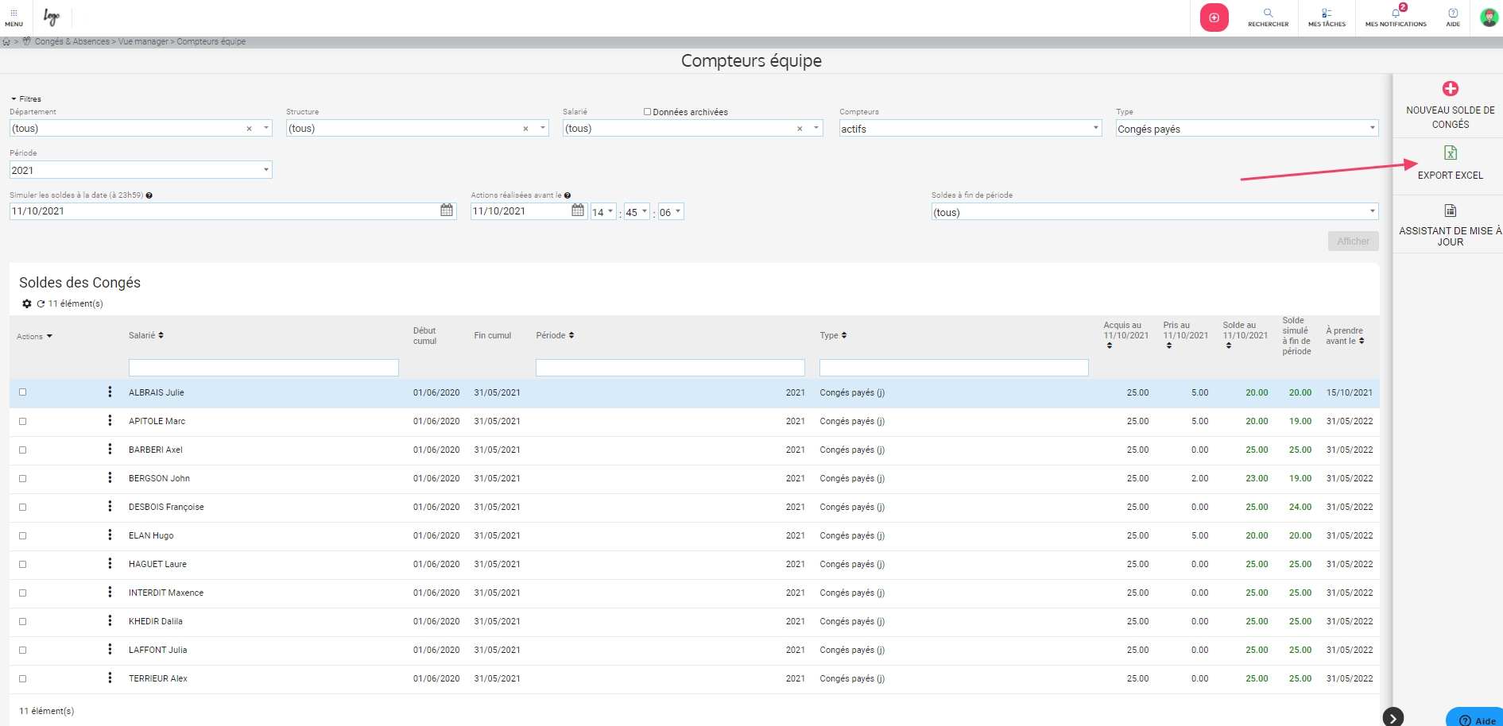Open row actions menu for BARBERI Axel

[x=110, y=449]
